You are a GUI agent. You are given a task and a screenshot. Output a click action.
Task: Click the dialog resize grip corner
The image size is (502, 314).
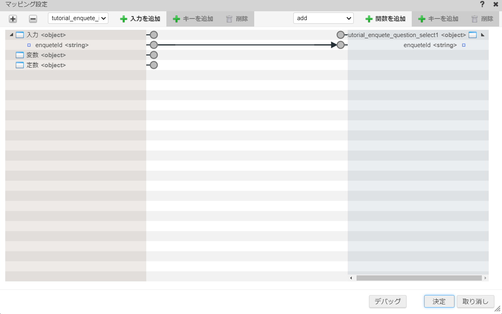click(498, 309)
